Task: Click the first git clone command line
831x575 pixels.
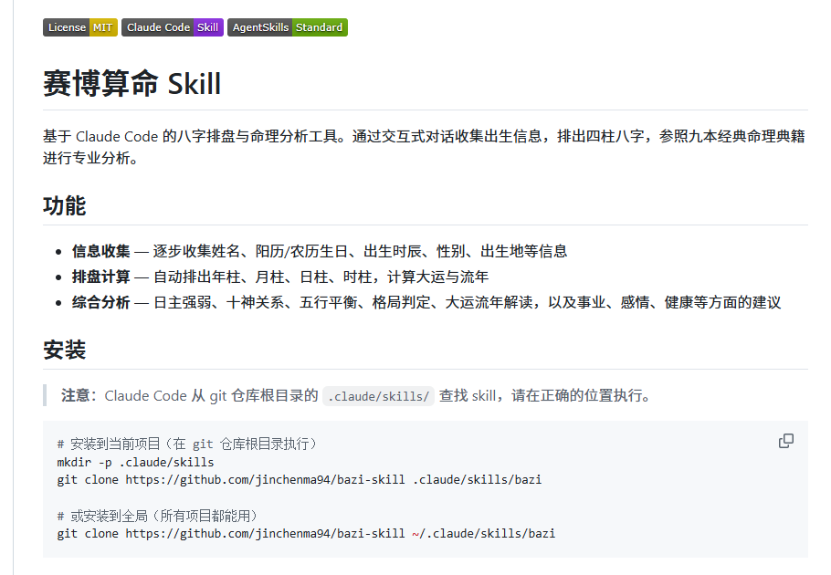Action: coord(300,480)
